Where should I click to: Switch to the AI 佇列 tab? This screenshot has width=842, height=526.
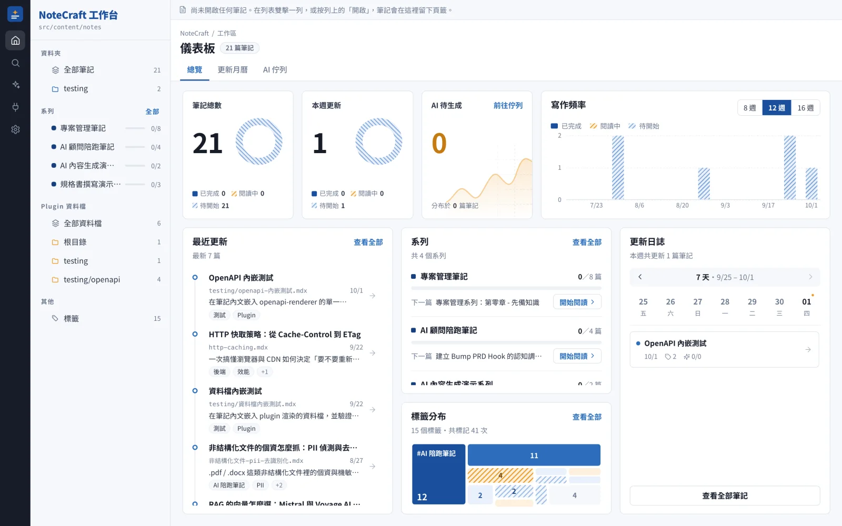[275, 70]
